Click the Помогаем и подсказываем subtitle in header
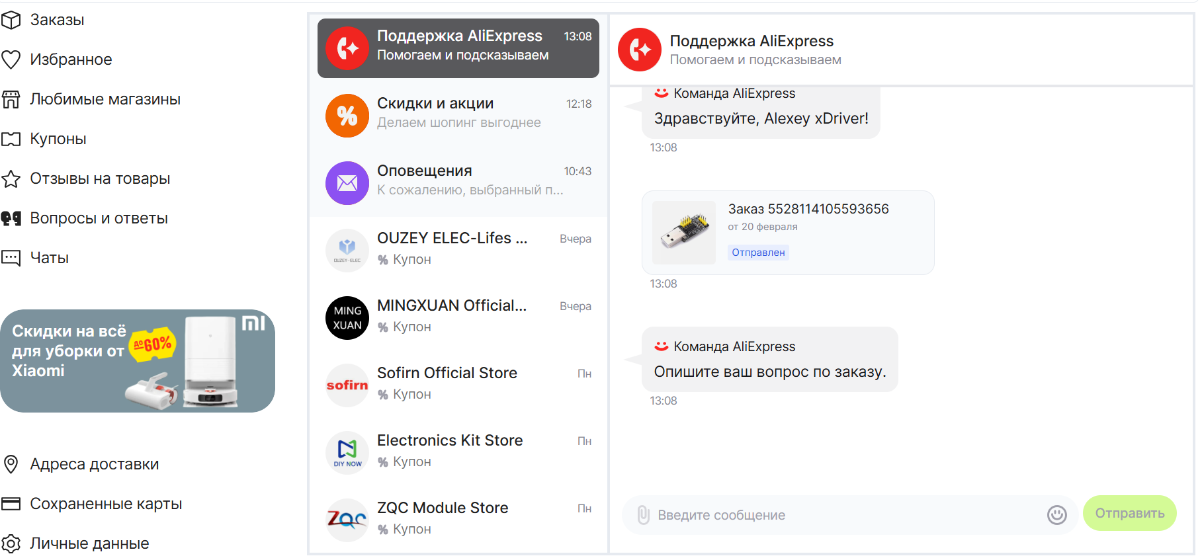The width and height of the screenshot is (1202, 558). (755, 60)
